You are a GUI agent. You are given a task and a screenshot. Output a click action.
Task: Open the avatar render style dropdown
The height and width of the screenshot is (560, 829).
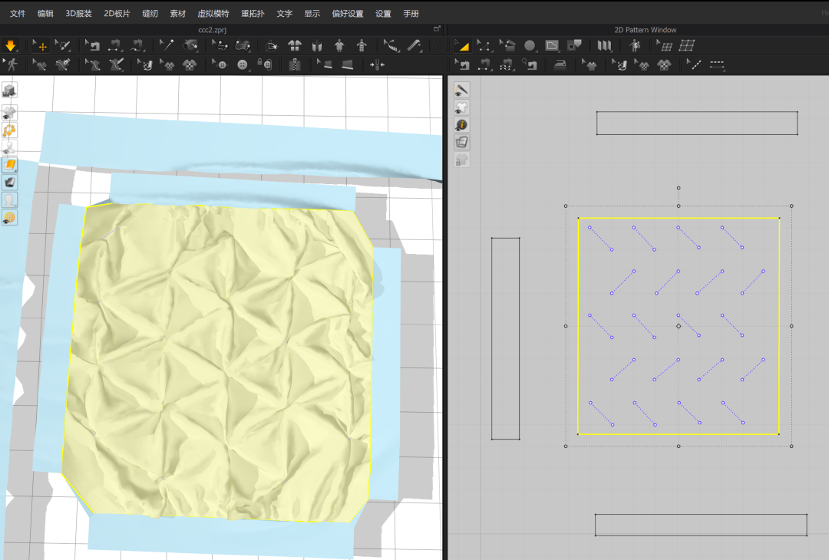(9, 200)
